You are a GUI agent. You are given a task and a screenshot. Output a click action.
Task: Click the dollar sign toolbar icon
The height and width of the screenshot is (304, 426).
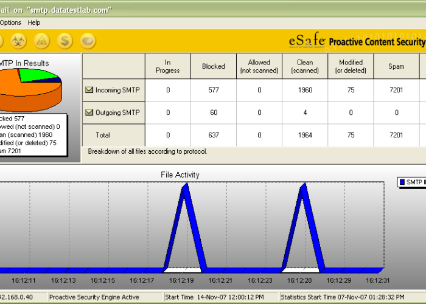[x=65, y=41]
